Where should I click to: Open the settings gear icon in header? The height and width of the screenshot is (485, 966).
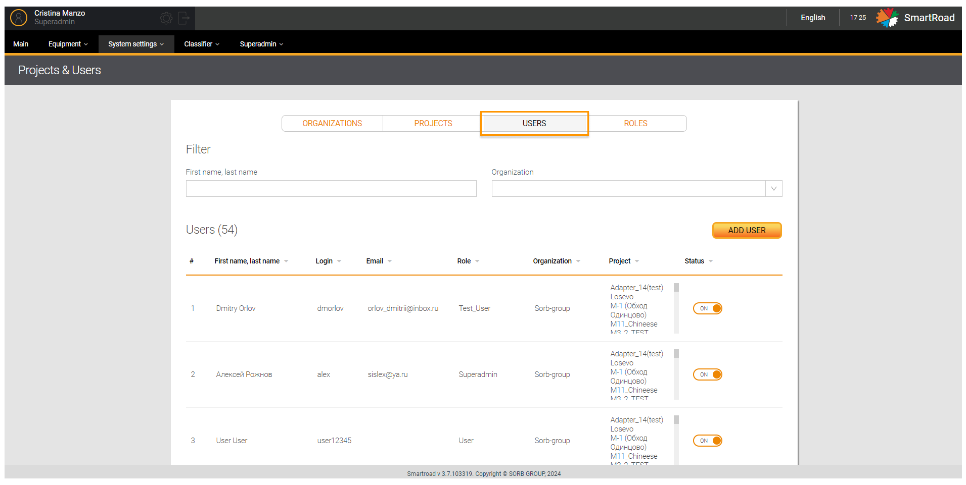(x=166, y=19)
